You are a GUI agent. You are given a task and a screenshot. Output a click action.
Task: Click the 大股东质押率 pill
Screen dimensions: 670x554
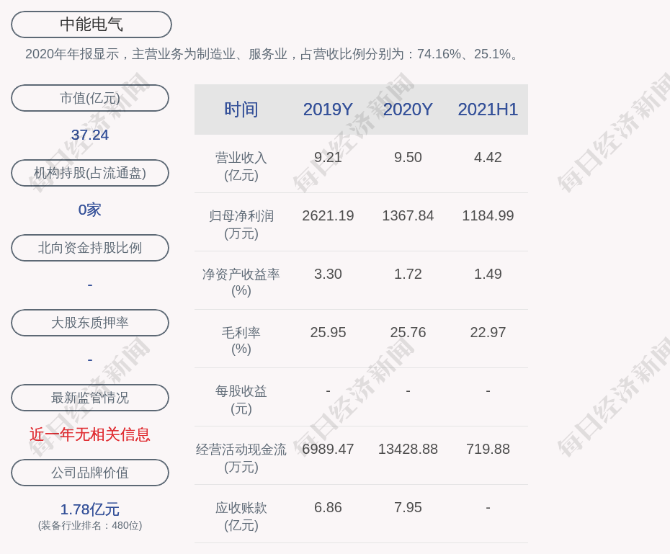(x=90, y=323)
